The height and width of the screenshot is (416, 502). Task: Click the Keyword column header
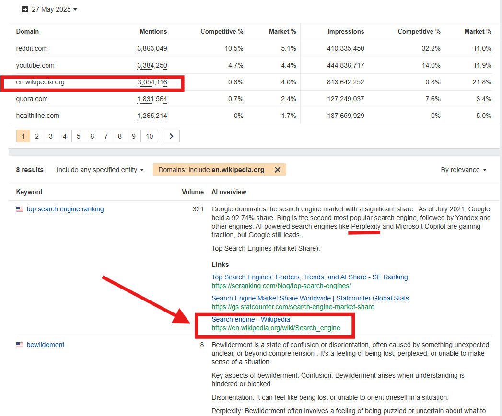[x=29, y=192]
